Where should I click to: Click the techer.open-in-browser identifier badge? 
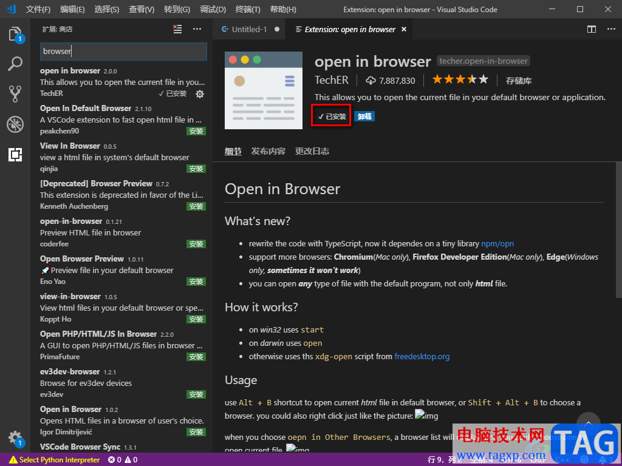pos(484,61)
